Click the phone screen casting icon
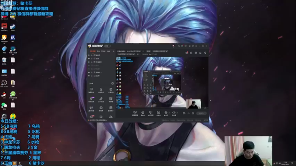This screenshot has width=296, height=166. click(151, 113)
